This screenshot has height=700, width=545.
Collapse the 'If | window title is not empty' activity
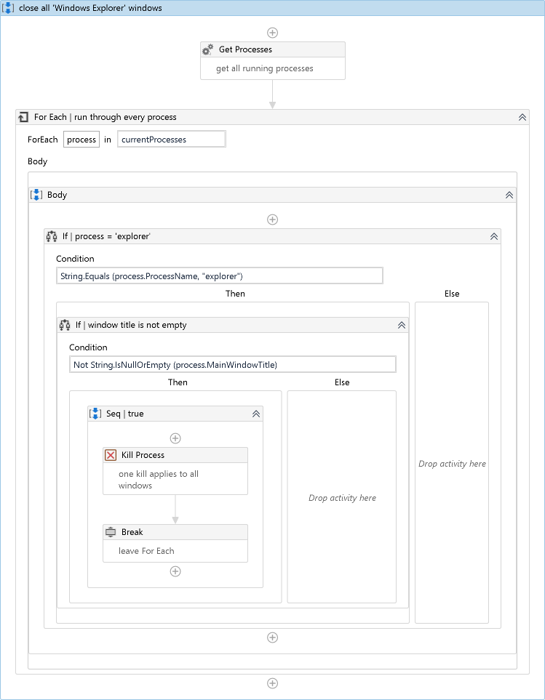pyautogui.click(x=402, y=326)
